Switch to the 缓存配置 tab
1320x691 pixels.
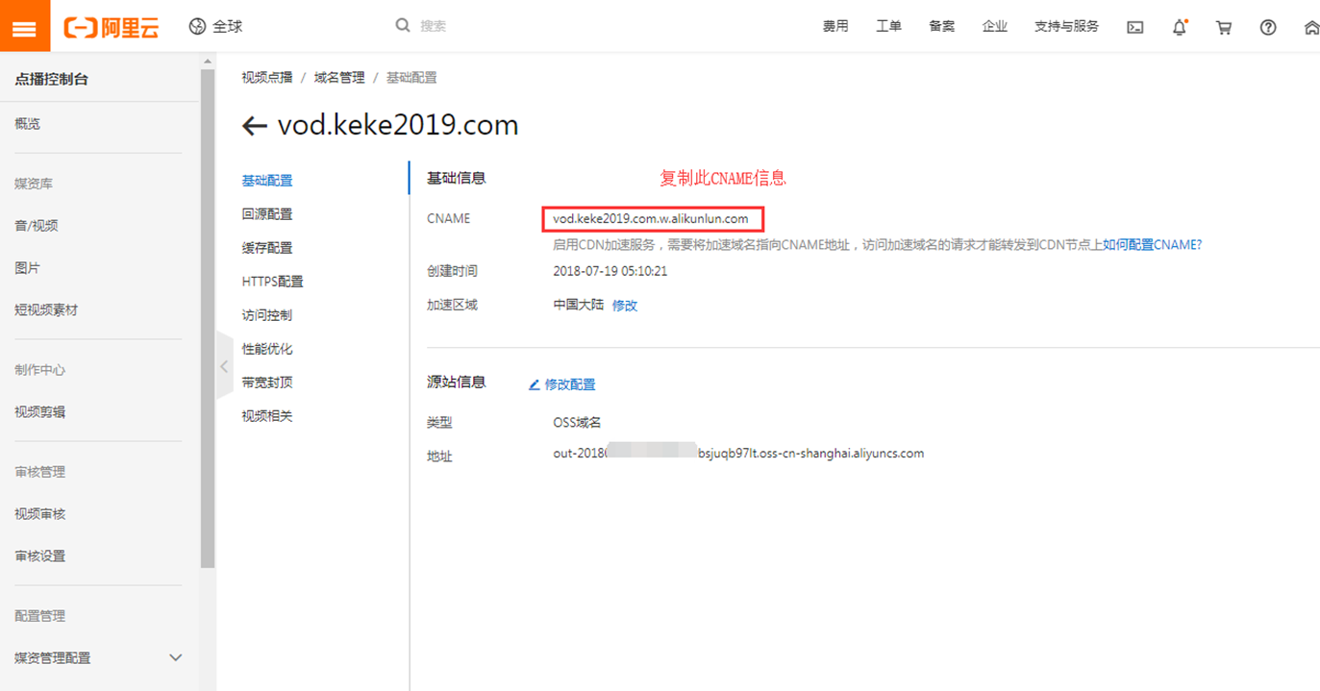(x=267, y=248)
